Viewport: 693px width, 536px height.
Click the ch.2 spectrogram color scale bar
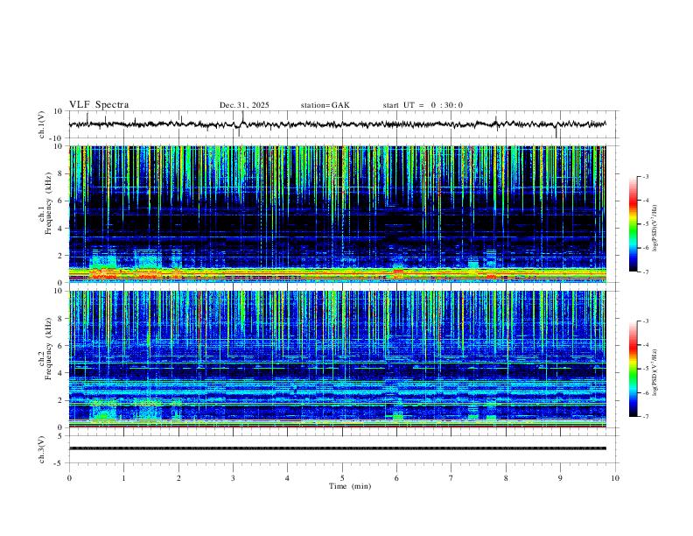(633, 369)
